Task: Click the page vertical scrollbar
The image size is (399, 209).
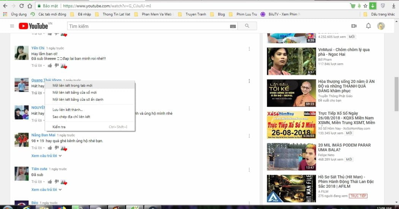Action: point(396,94)
